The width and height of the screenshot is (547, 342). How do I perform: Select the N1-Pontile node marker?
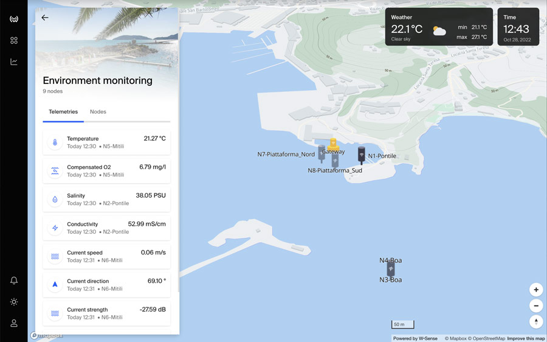tap(362, 155)
